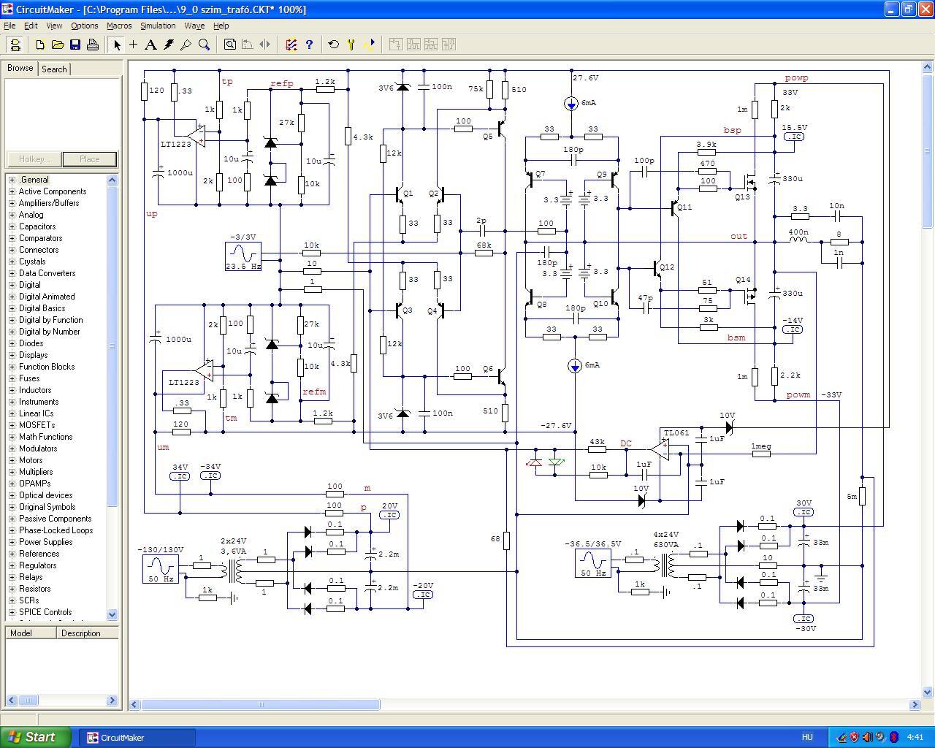Image resolution: width=935 pixels, height=748 pixels.
Task: Select the Wire tool crosshair icon
Action: [x=134, y=45]
